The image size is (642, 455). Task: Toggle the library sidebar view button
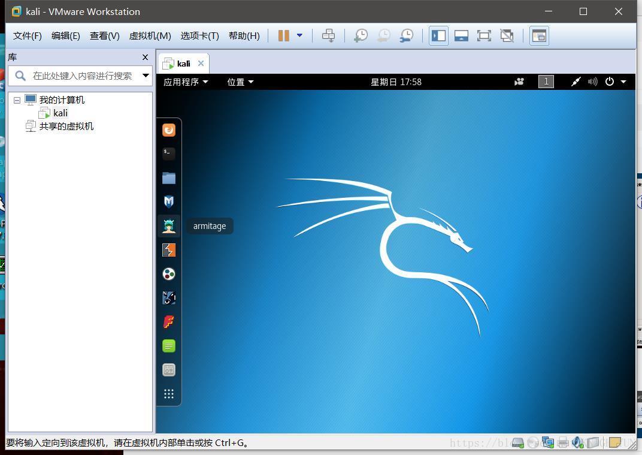[438, 35]
